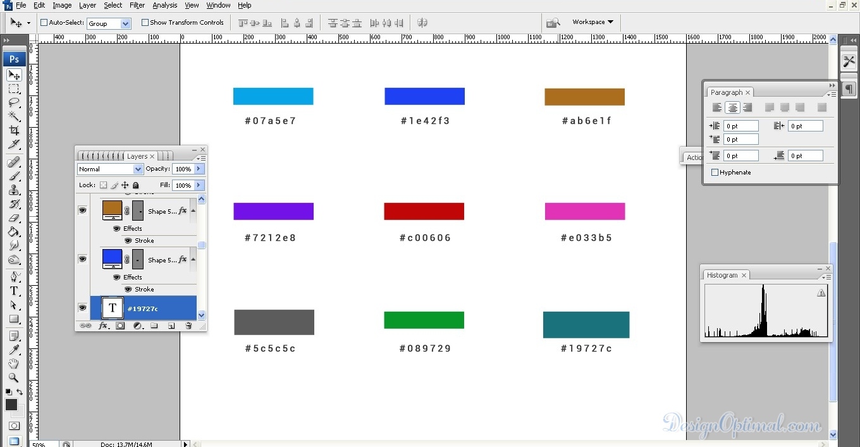Enable the Auto-Select checkbox
Screen dimensions: 860x447
pyautogui.click(x=44, y=22)
